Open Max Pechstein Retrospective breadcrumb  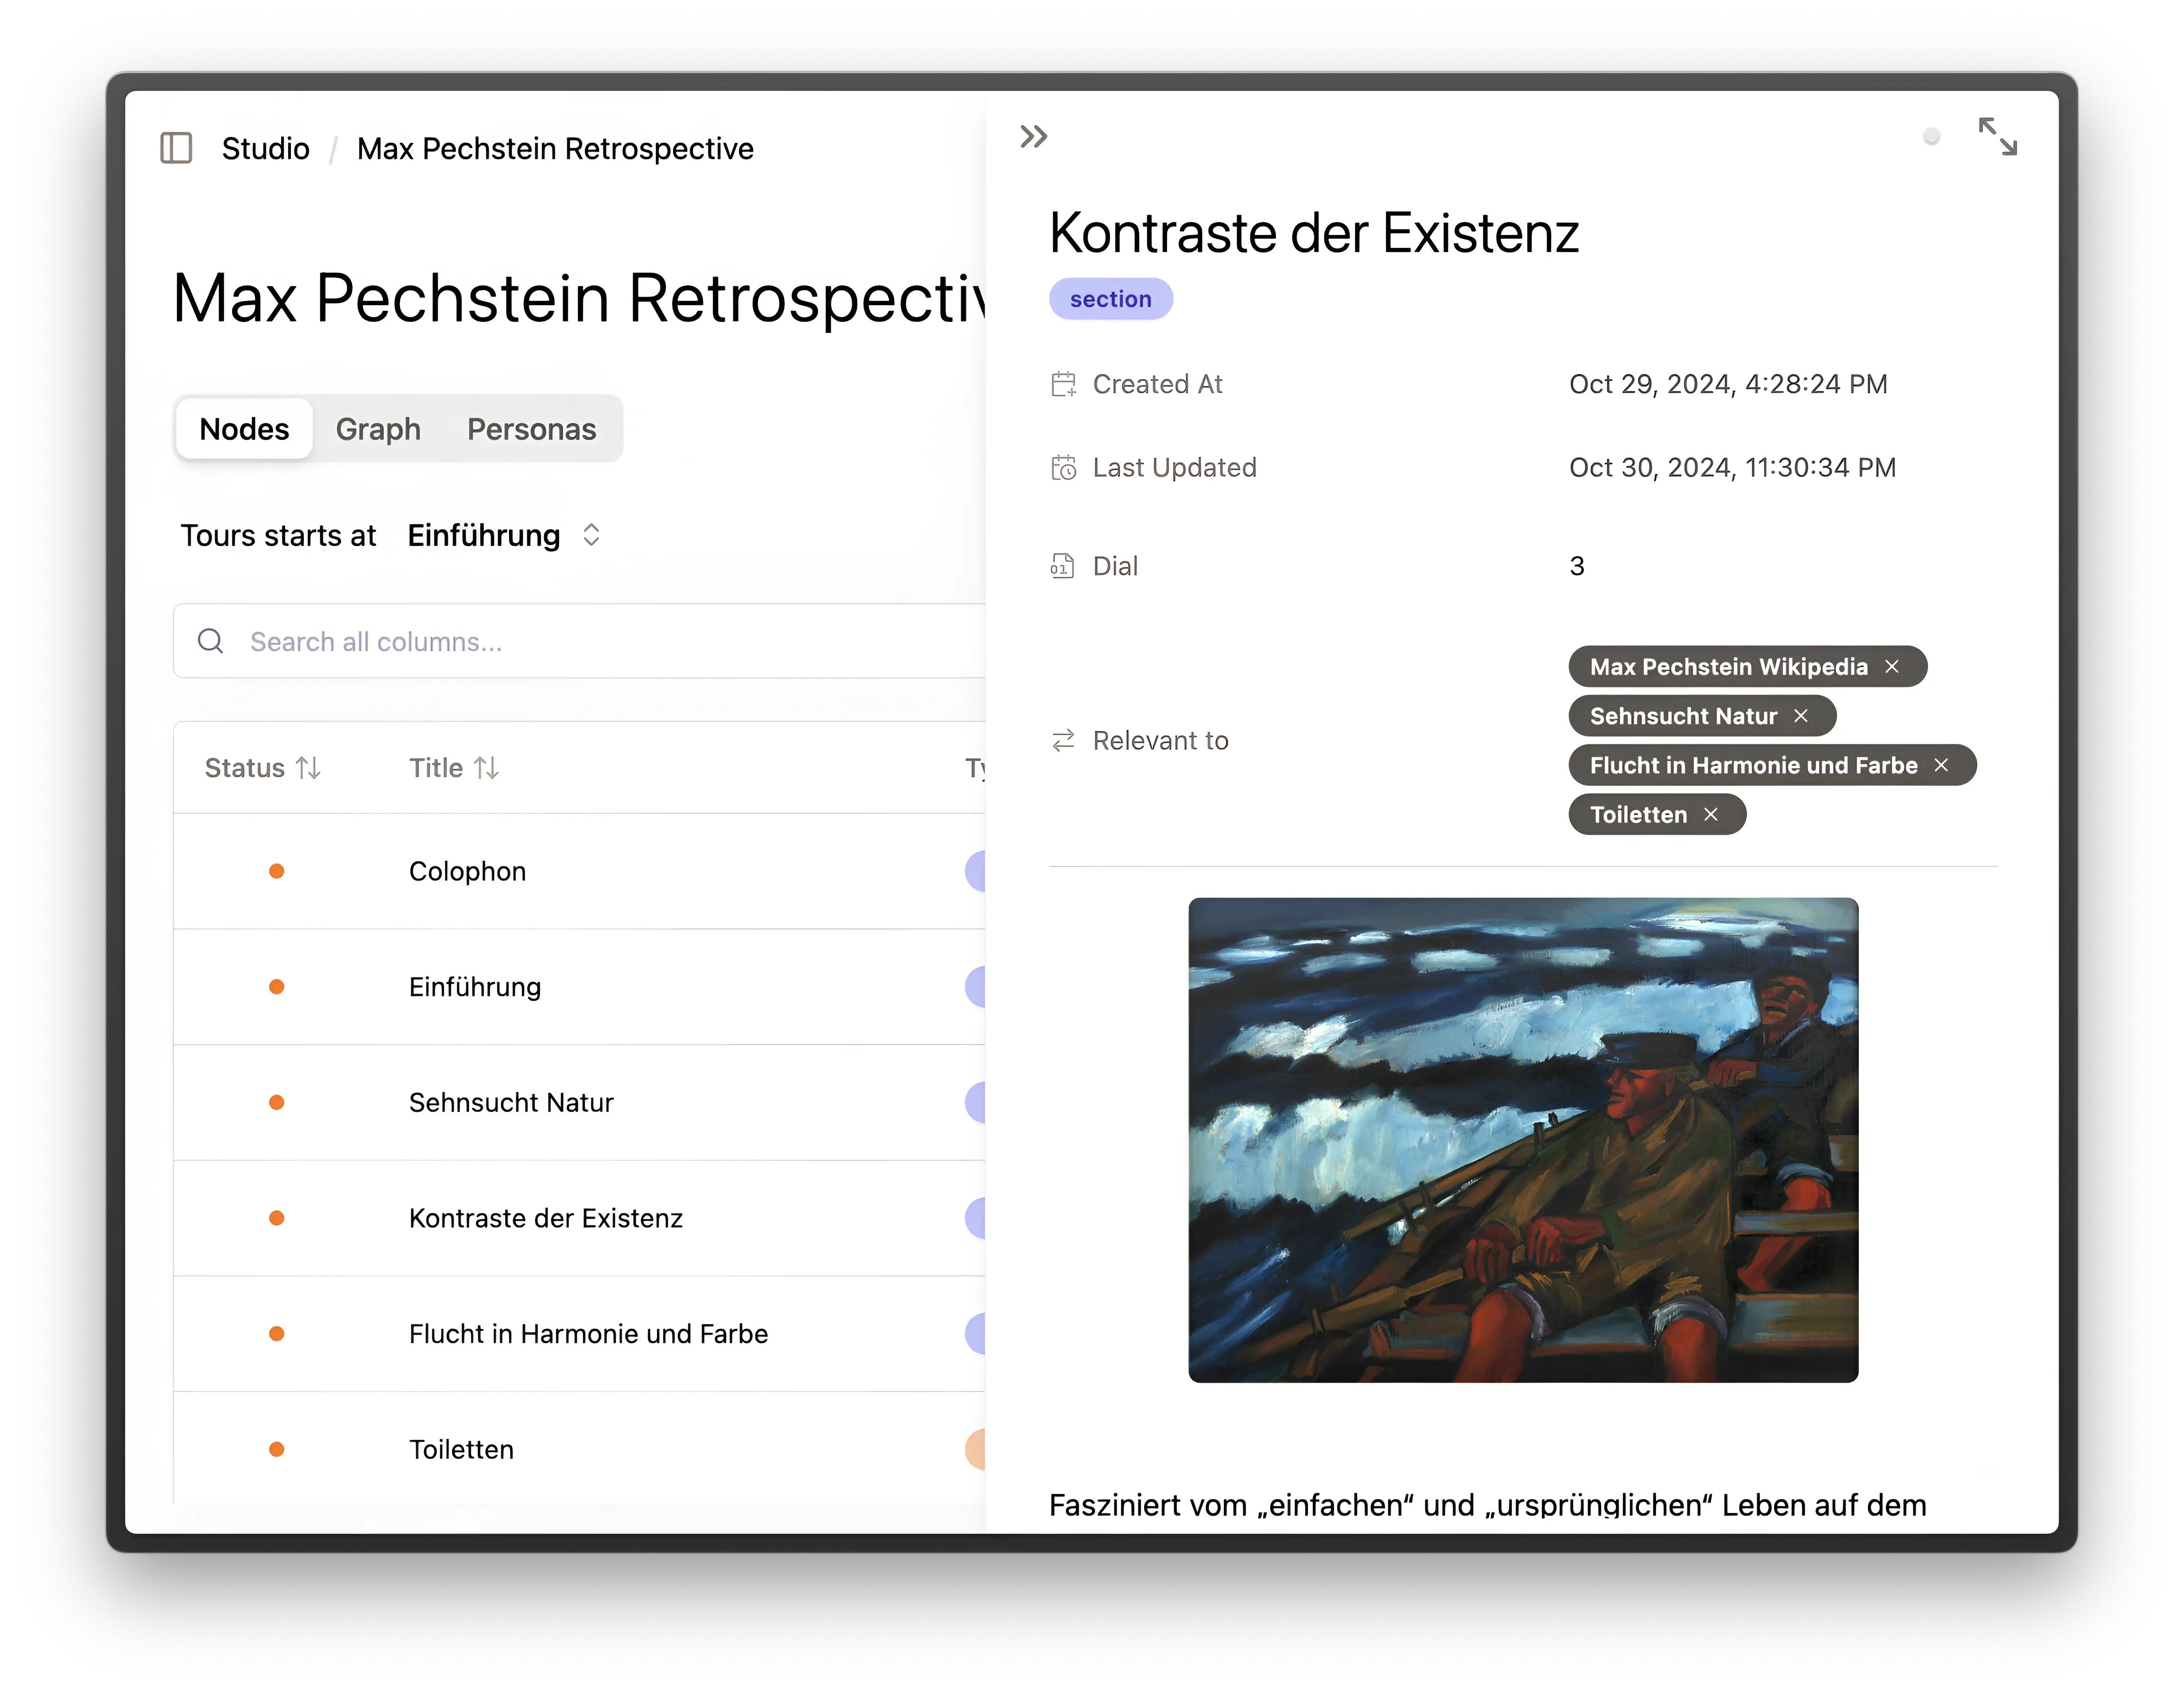click(555, 148)
